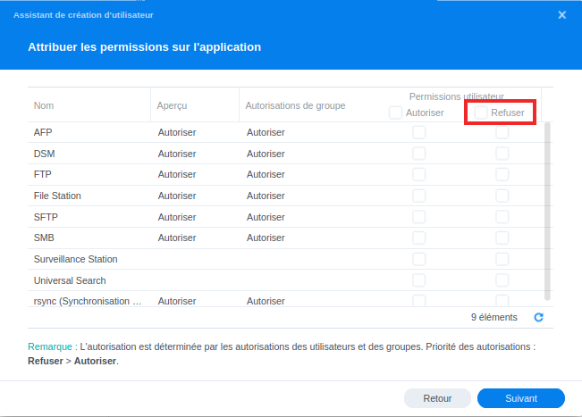The image size is (582, 417).
Task: Select the Surveillance Station row name
Action: point(76,259)
